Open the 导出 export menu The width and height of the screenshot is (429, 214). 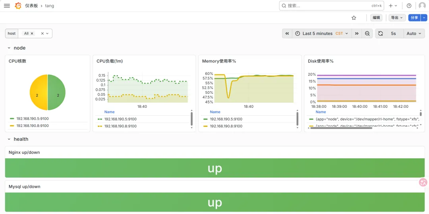(x=397, y=18)
